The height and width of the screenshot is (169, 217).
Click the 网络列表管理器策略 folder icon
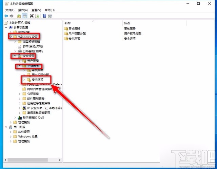click(24, 89)
